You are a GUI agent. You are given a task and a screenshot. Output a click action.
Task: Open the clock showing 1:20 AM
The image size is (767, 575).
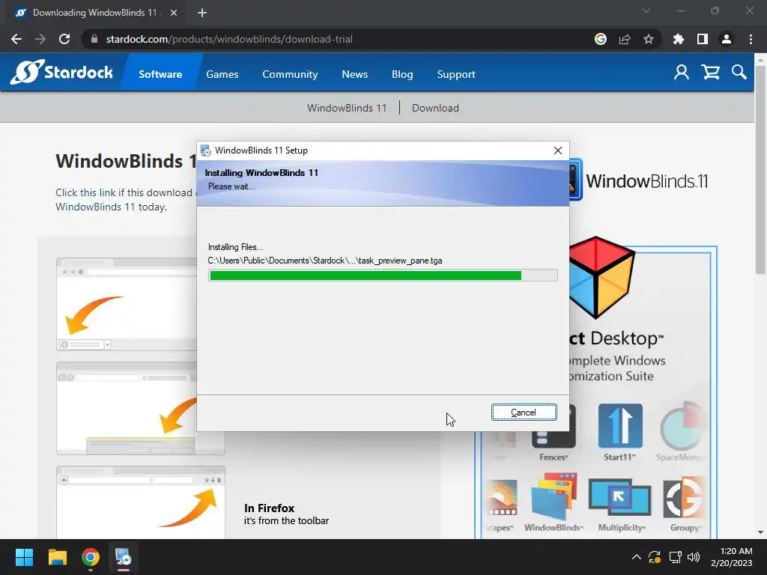pos(731,557)
